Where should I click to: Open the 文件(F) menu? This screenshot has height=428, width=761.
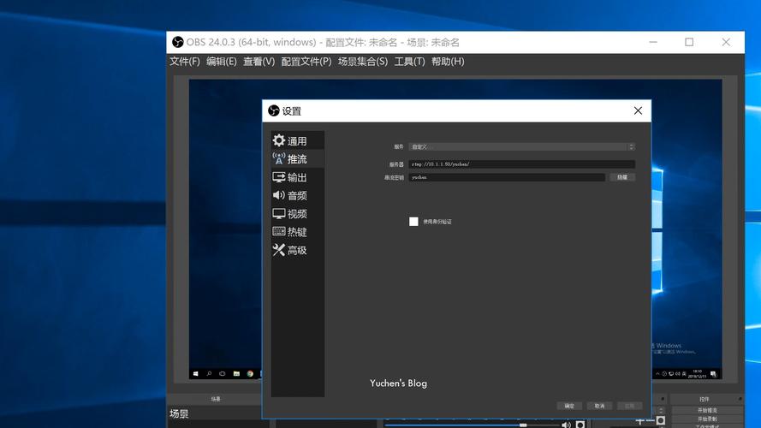[184, 62]
